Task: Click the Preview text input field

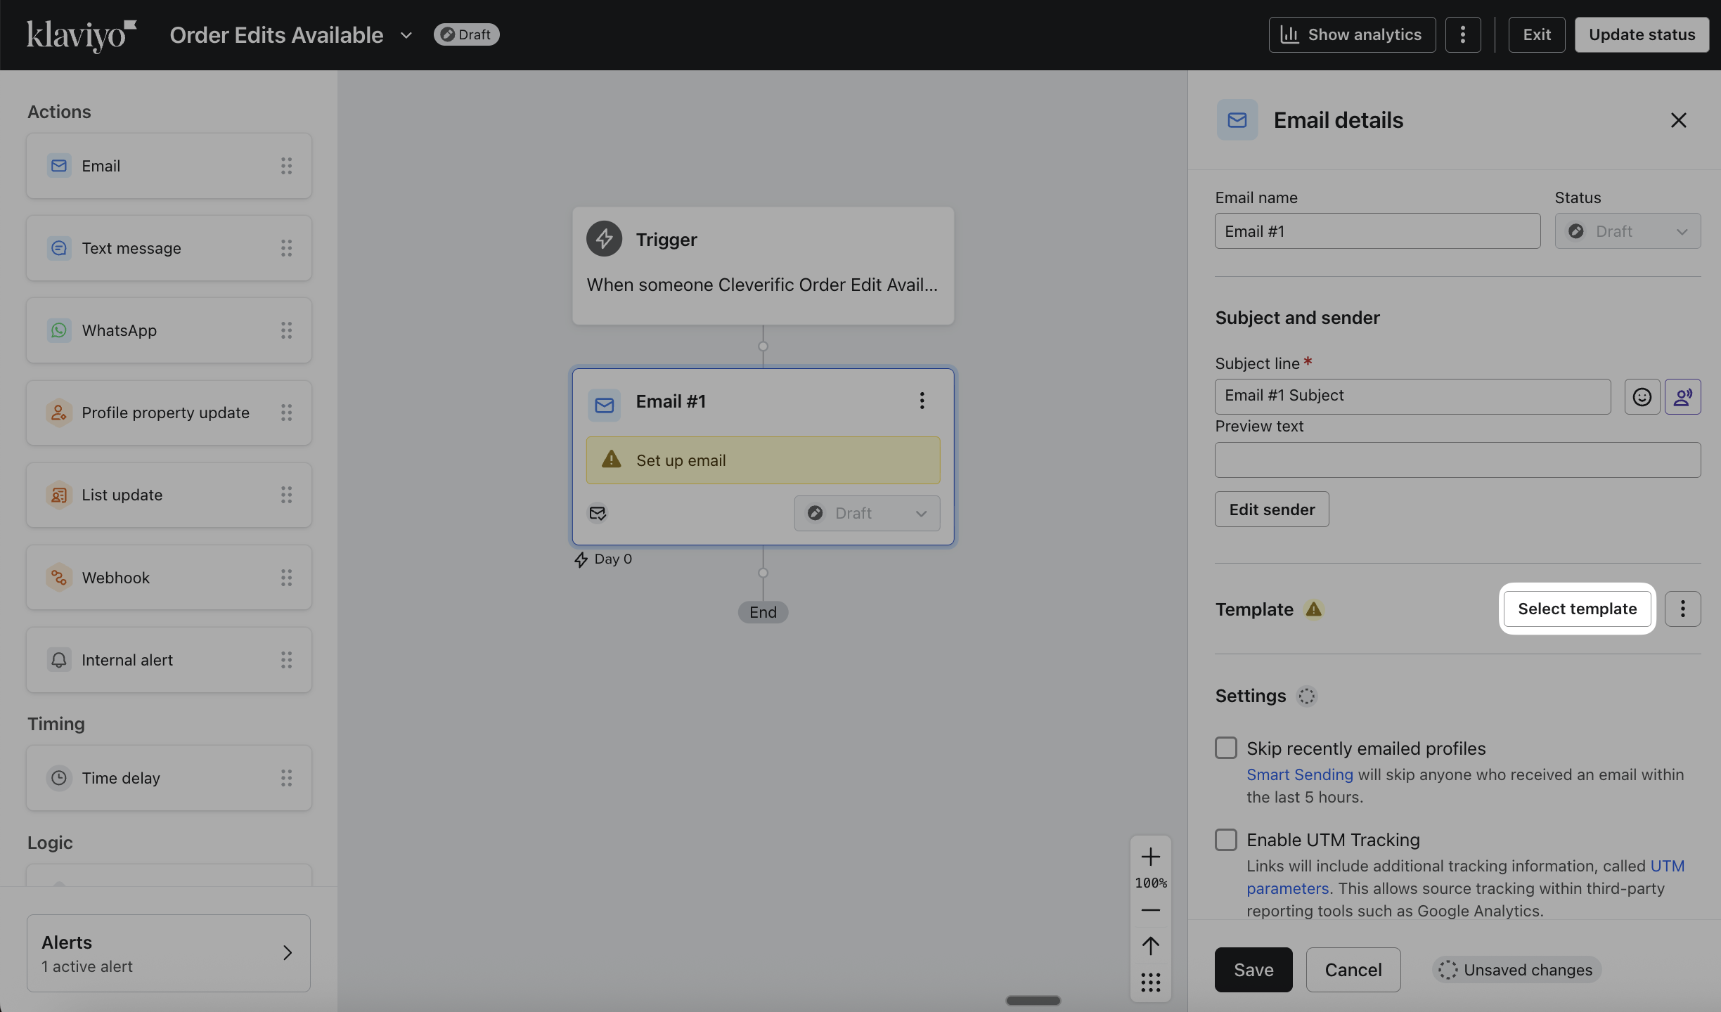Action: pyautogui.click(x=1457, y=460)
